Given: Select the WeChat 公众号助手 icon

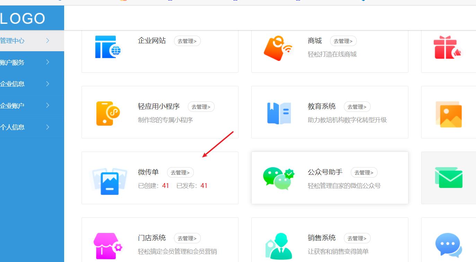Looking at the screenshot, I should pos(278,178).
